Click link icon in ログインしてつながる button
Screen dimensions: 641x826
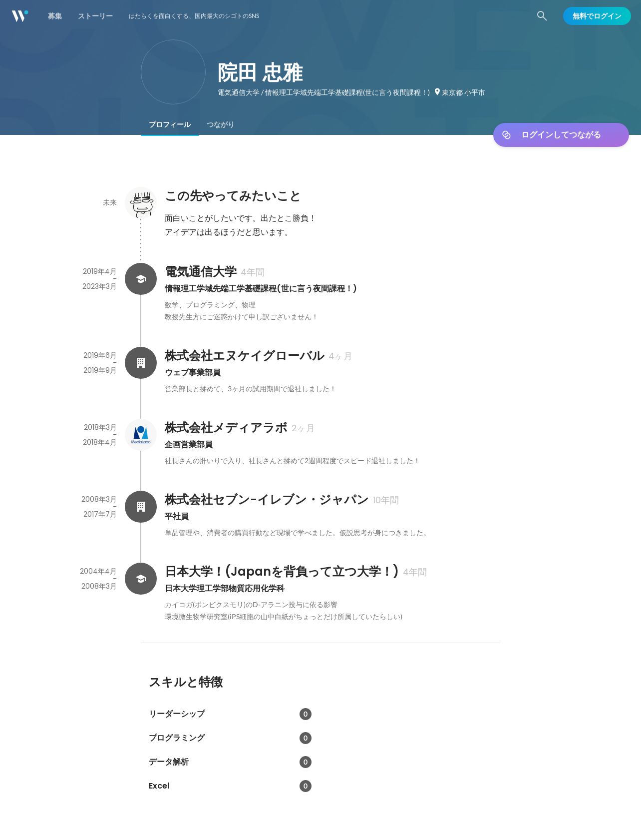[x=506, y=135]
